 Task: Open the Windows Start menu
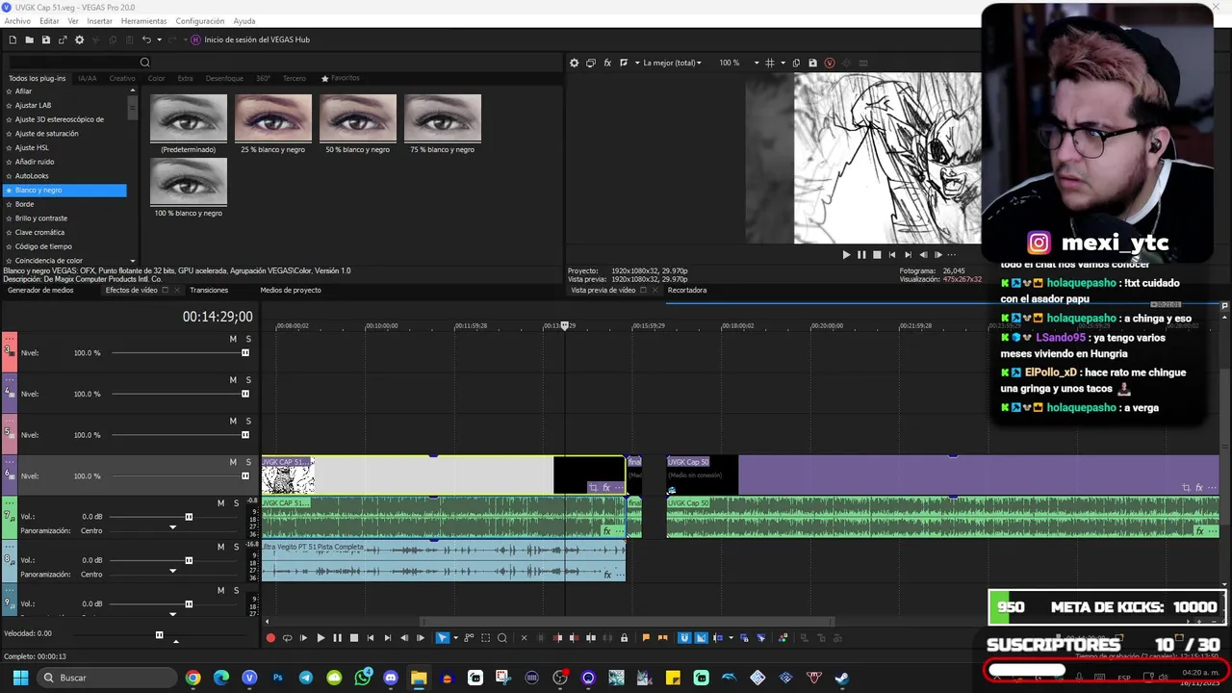pyautogui.click(x=20, y=678)
